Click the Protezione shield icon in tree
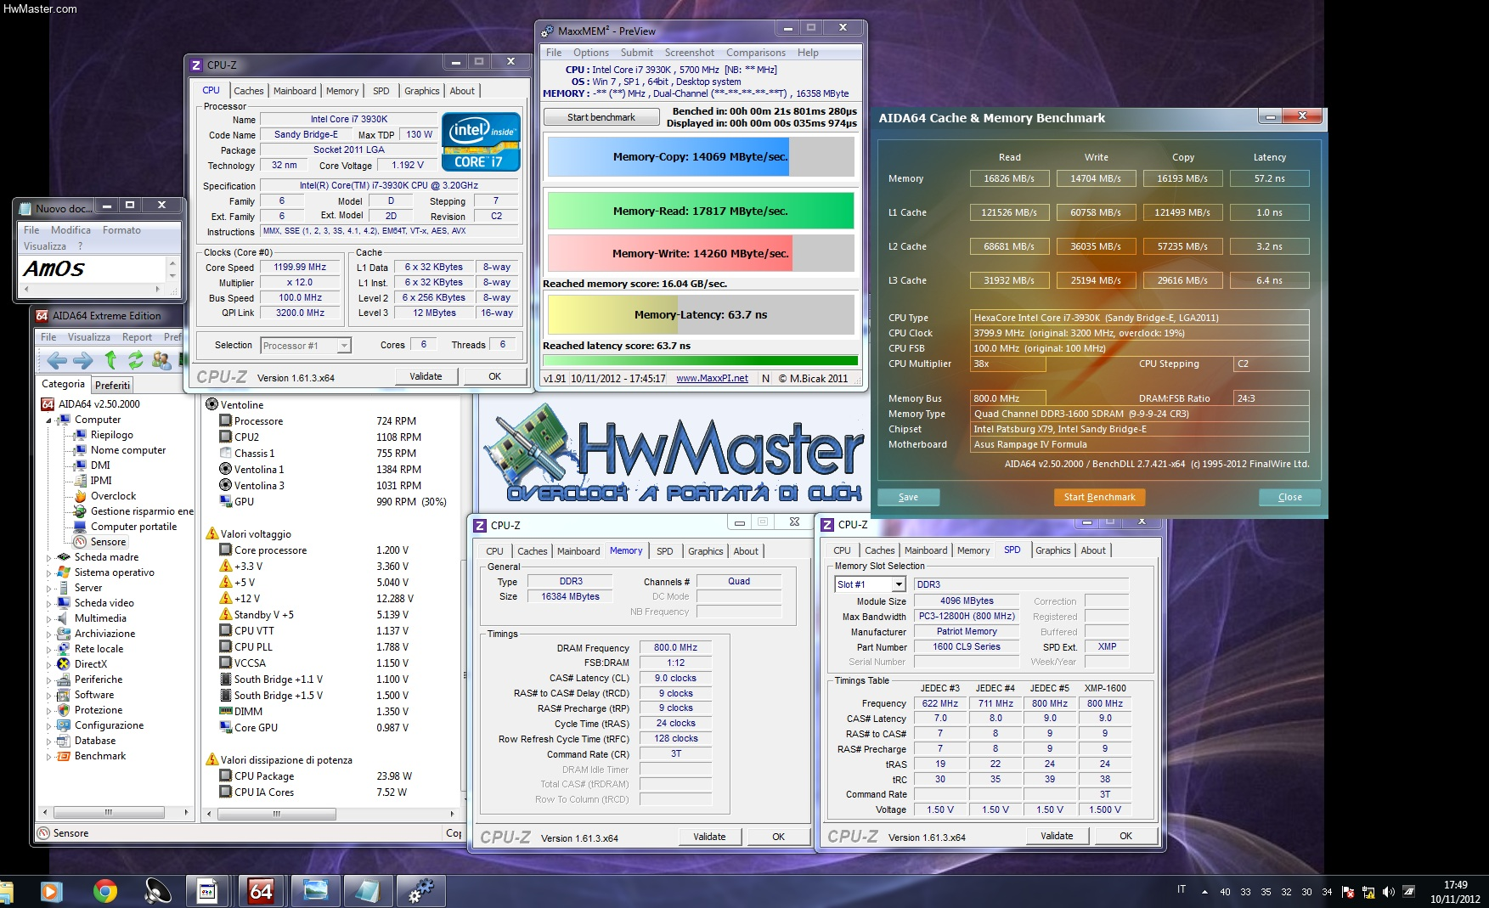Image resolution: width=1489 pixels, height=908 pixels. coord(63,710)
